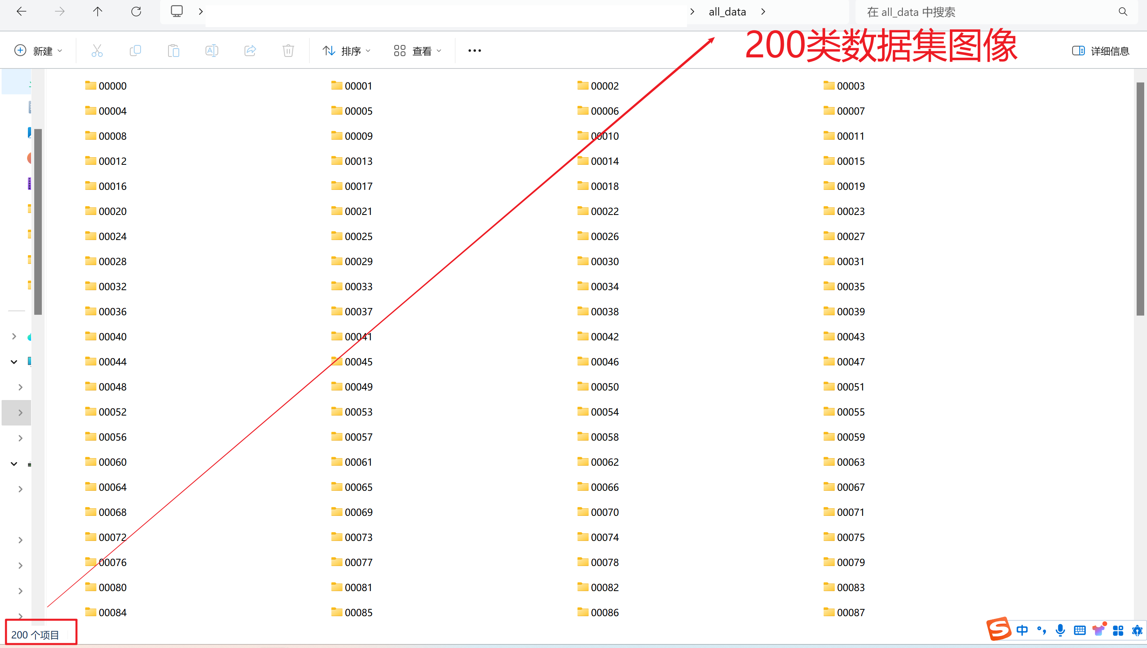The image size is (1147, 648).
Task: Toggle punctuation mode in Sogou tray
Action: (x=1041, y=630)
